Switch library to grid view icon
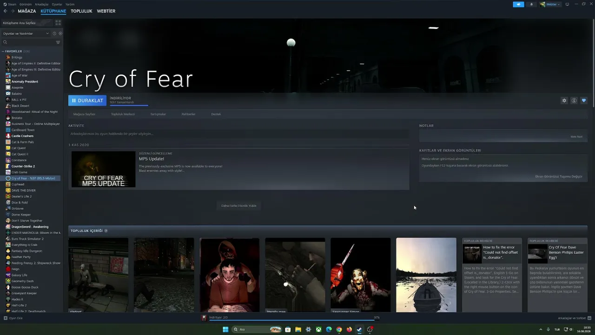Image resolution: width=595 pixels, height=335 pixels. pyautogui.click(x=58, y=22)
